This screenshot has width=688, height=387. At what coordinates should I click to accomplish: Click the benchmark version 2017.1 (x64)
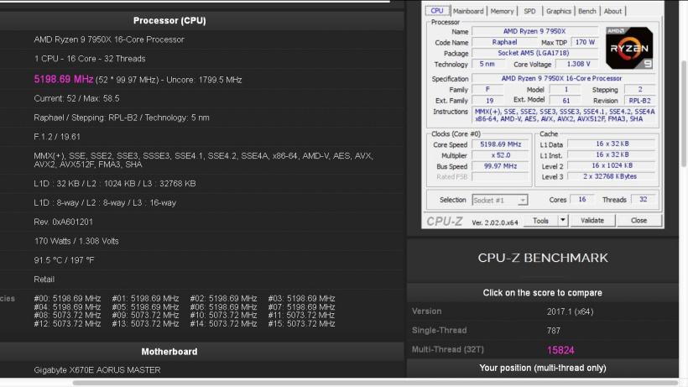[x=570, y=311]
